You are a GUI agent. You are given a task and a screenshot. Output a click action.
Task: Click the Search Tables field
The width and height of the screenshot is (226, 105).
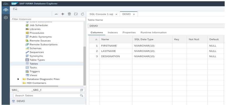point(49,96)
